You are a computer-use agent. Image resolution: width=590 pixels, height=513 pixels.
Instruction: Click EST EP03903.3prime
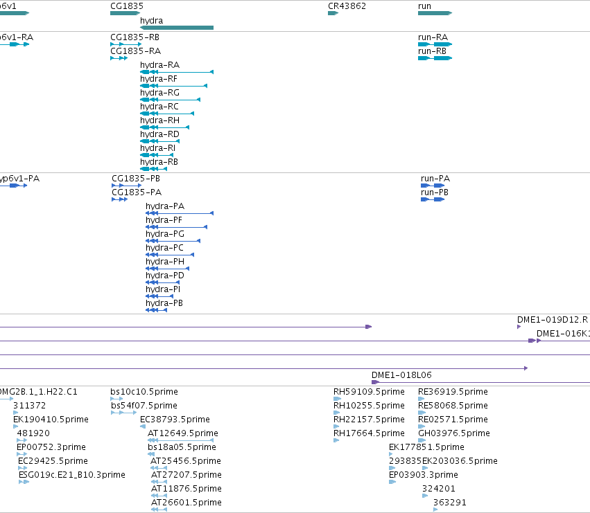coord(424,476)
